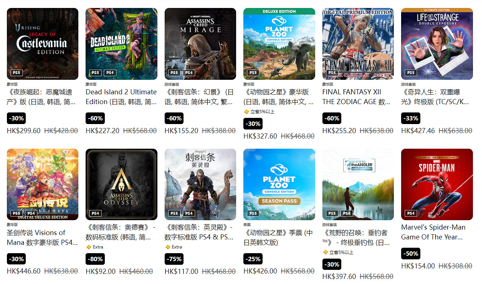Screen dimensions: 482x284
Task: Click the PS Plus Extra icon under Odyssey
Action: [88, 247]
